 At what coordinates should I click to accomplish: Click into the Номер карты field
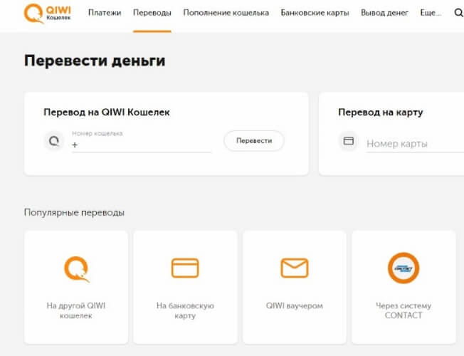pos(413,144)
